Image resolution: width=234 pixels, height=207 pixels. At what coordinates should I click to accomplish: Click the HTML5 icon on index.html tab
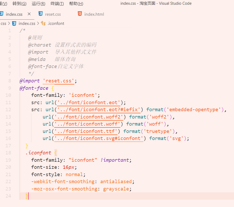[x=80, y=14]
